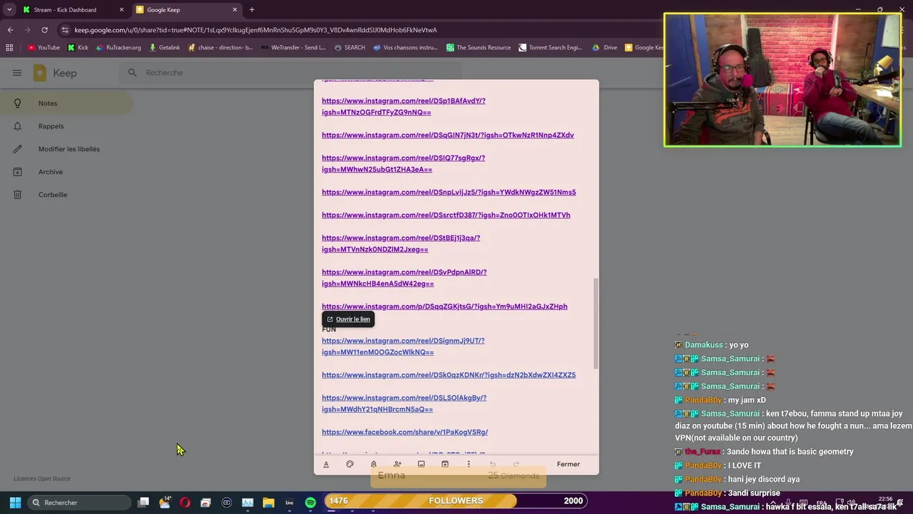Screen dimensions: 913x514
Task: Select the Google Keep browser tab
Action: [x=187, y=10]
